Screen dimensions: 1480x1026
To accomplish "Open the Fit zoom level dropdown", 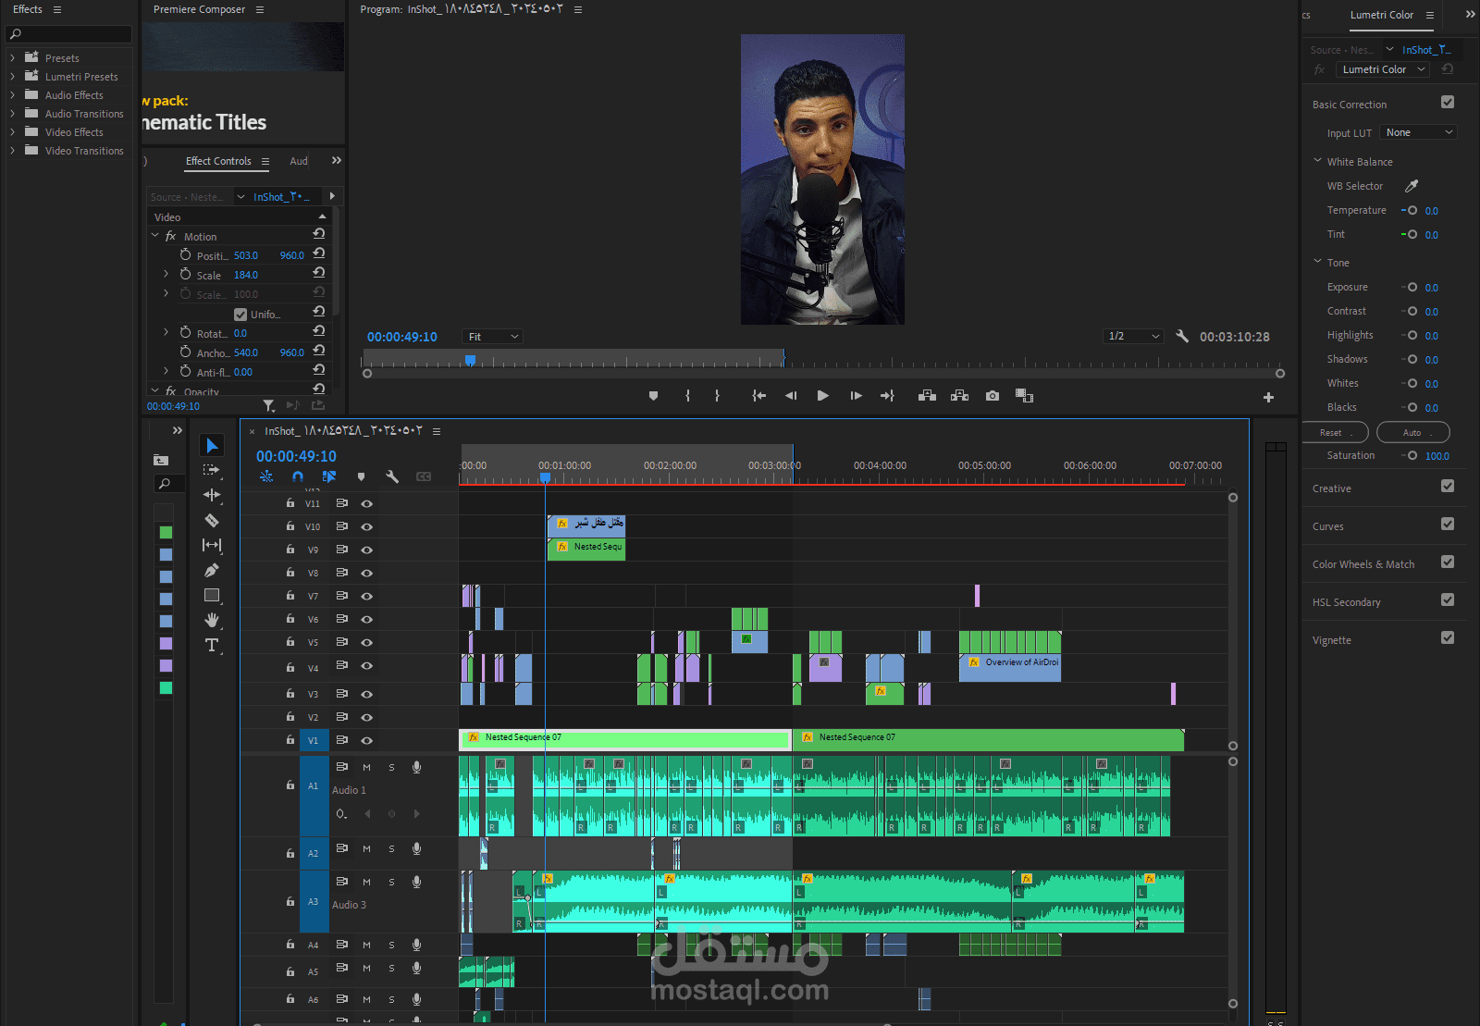I will pos(493,337).
